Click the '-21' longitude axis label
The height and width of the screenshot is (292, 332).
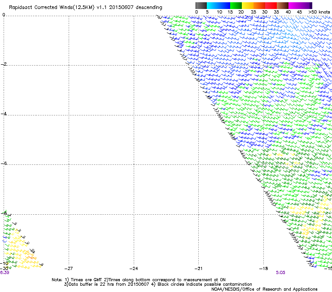click(x=198, y=269)
